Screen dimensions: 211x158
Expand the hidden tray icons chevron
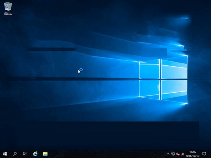point(168,154)
